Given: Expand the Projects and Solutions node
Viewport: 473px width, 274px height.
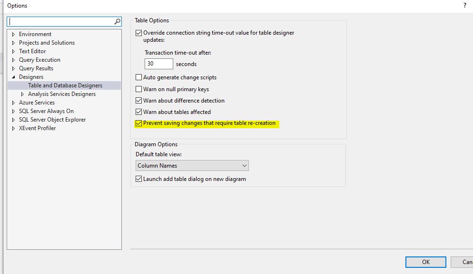Looking at the screenshot, I should (14, 43).
